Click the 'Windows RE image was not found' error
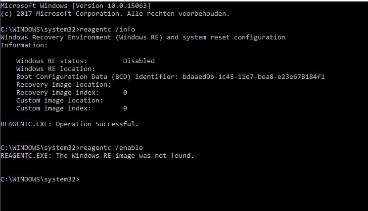The height and width of the screenshot is (211, 368). point(125,155)
